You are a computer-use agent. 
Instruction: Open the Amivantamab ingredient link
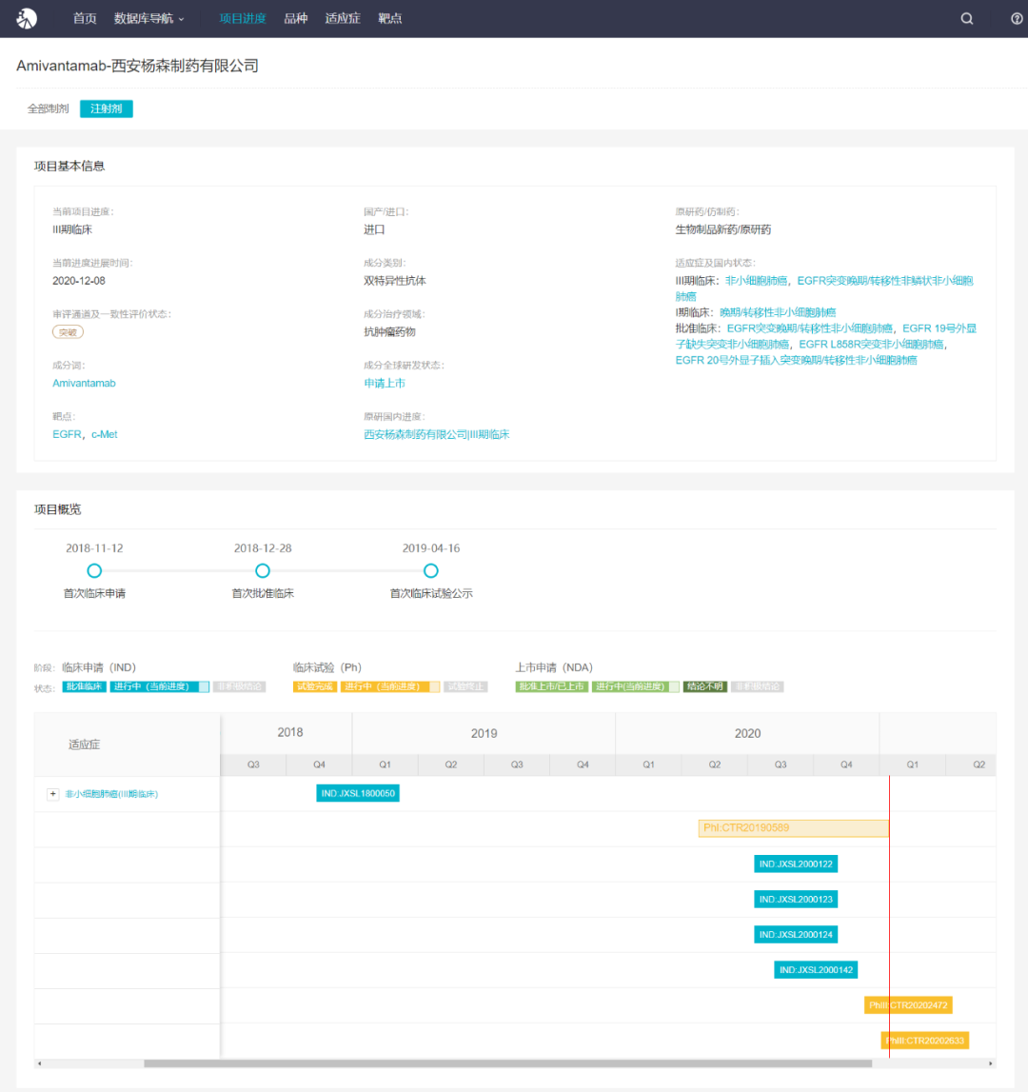(x=85, y=383)
